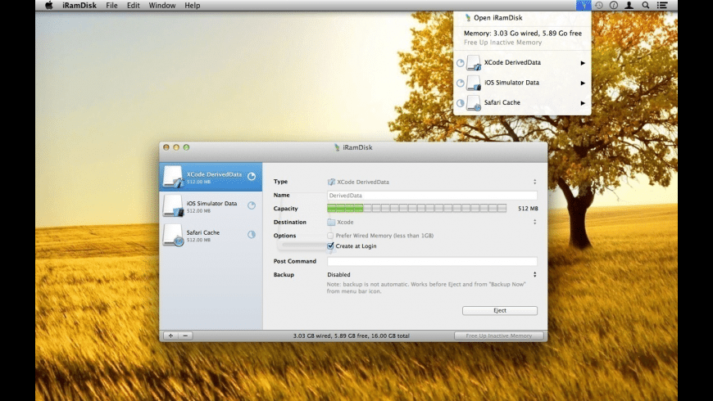Open Time Machine icon in menu bar

(598, 5)
